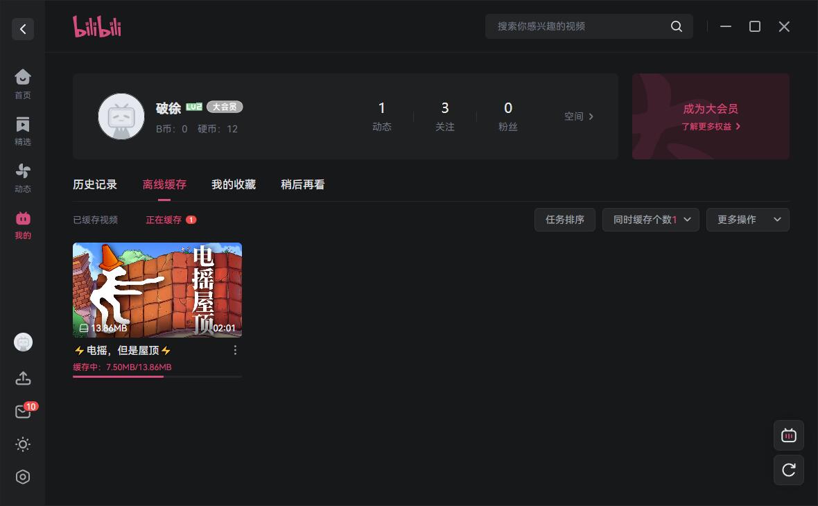Screen dimensions: 818x506
Task: Select the 精选 featured icon in sidebar
Action: click(23, 124)
